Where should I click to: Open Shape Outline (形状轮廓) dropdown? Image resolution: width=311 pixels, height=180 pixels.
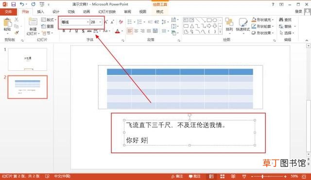(x=263, y=26)
